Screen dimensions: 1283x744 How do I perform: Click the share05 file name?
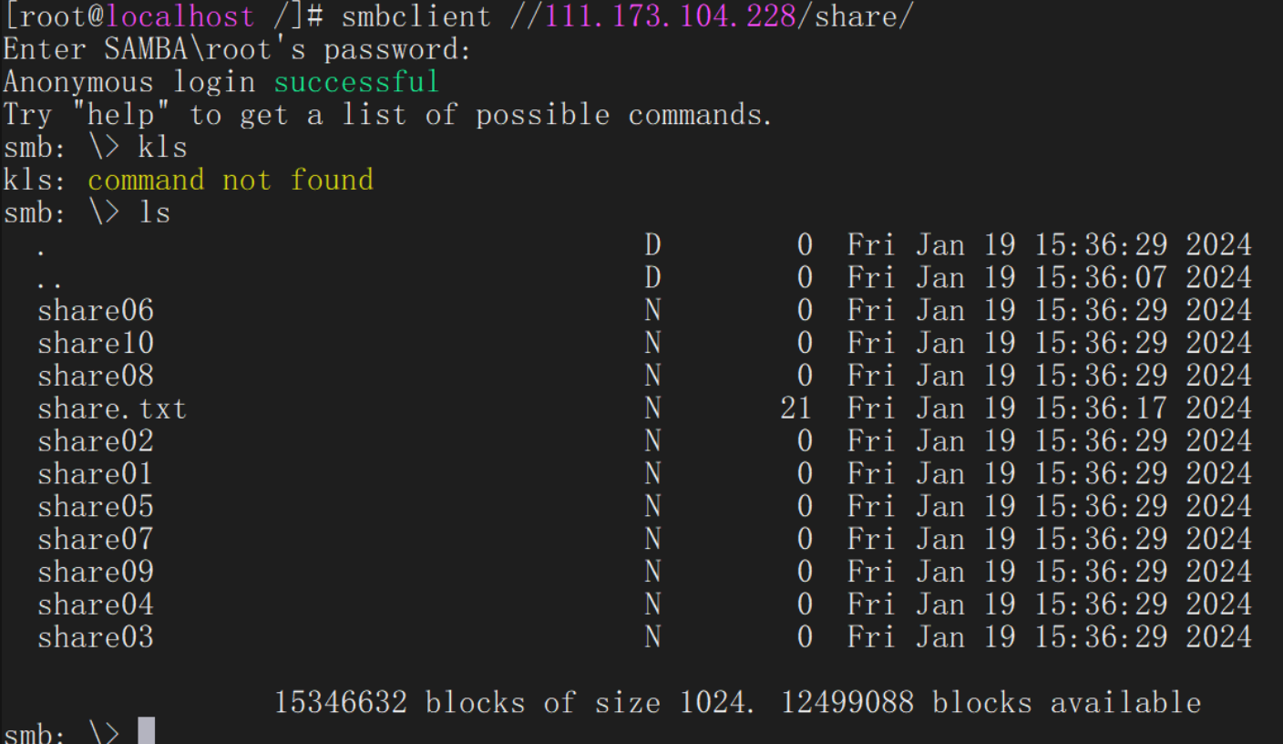point(95,508)
